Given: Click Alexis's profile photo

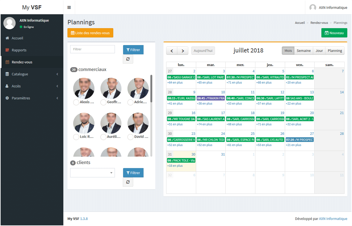Looking at the screenshot, I should 84,88.
